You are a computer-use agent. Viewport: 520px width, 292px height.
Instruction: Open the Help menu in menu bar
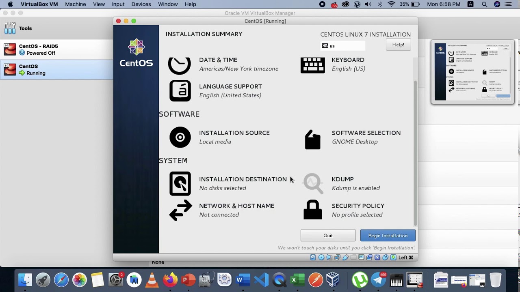[x=190, y=4]
